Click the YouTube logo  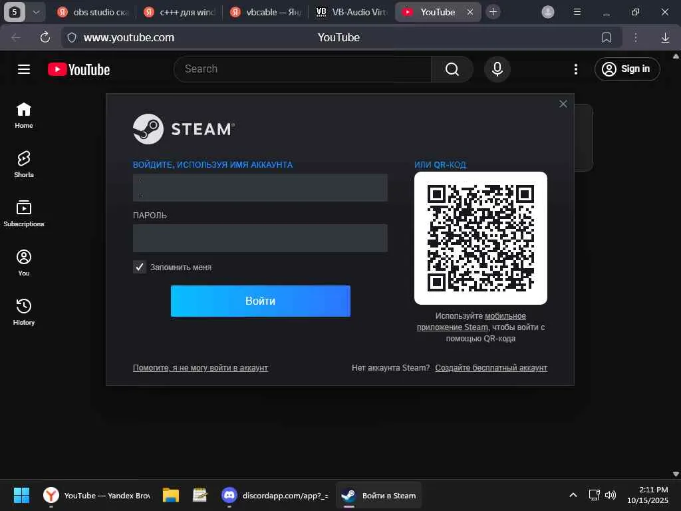click(x=78, y=69)
